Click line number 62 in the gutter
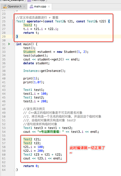 point(4,162)
